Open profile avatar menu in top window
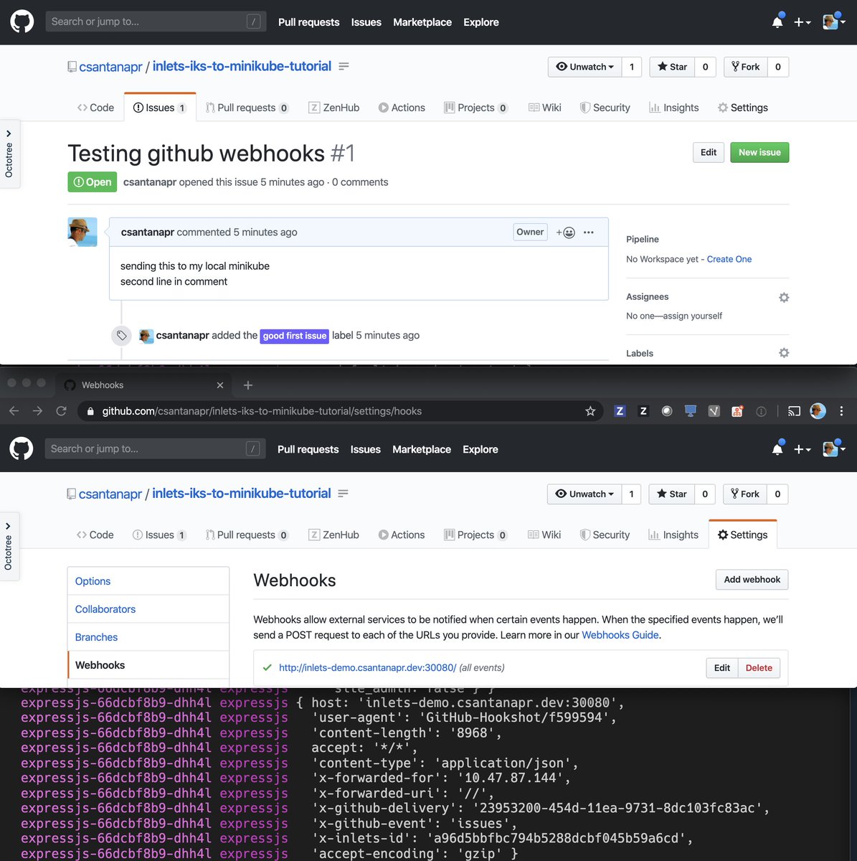 click(833, 22)
